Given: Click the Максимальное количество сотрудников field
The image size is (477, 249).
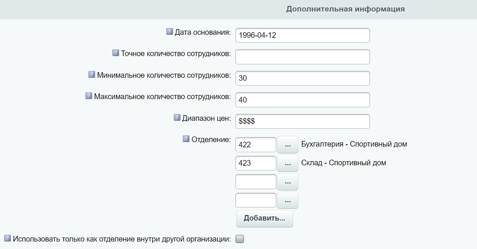Looking at the screenshot, I should click(x=303, y=100).
